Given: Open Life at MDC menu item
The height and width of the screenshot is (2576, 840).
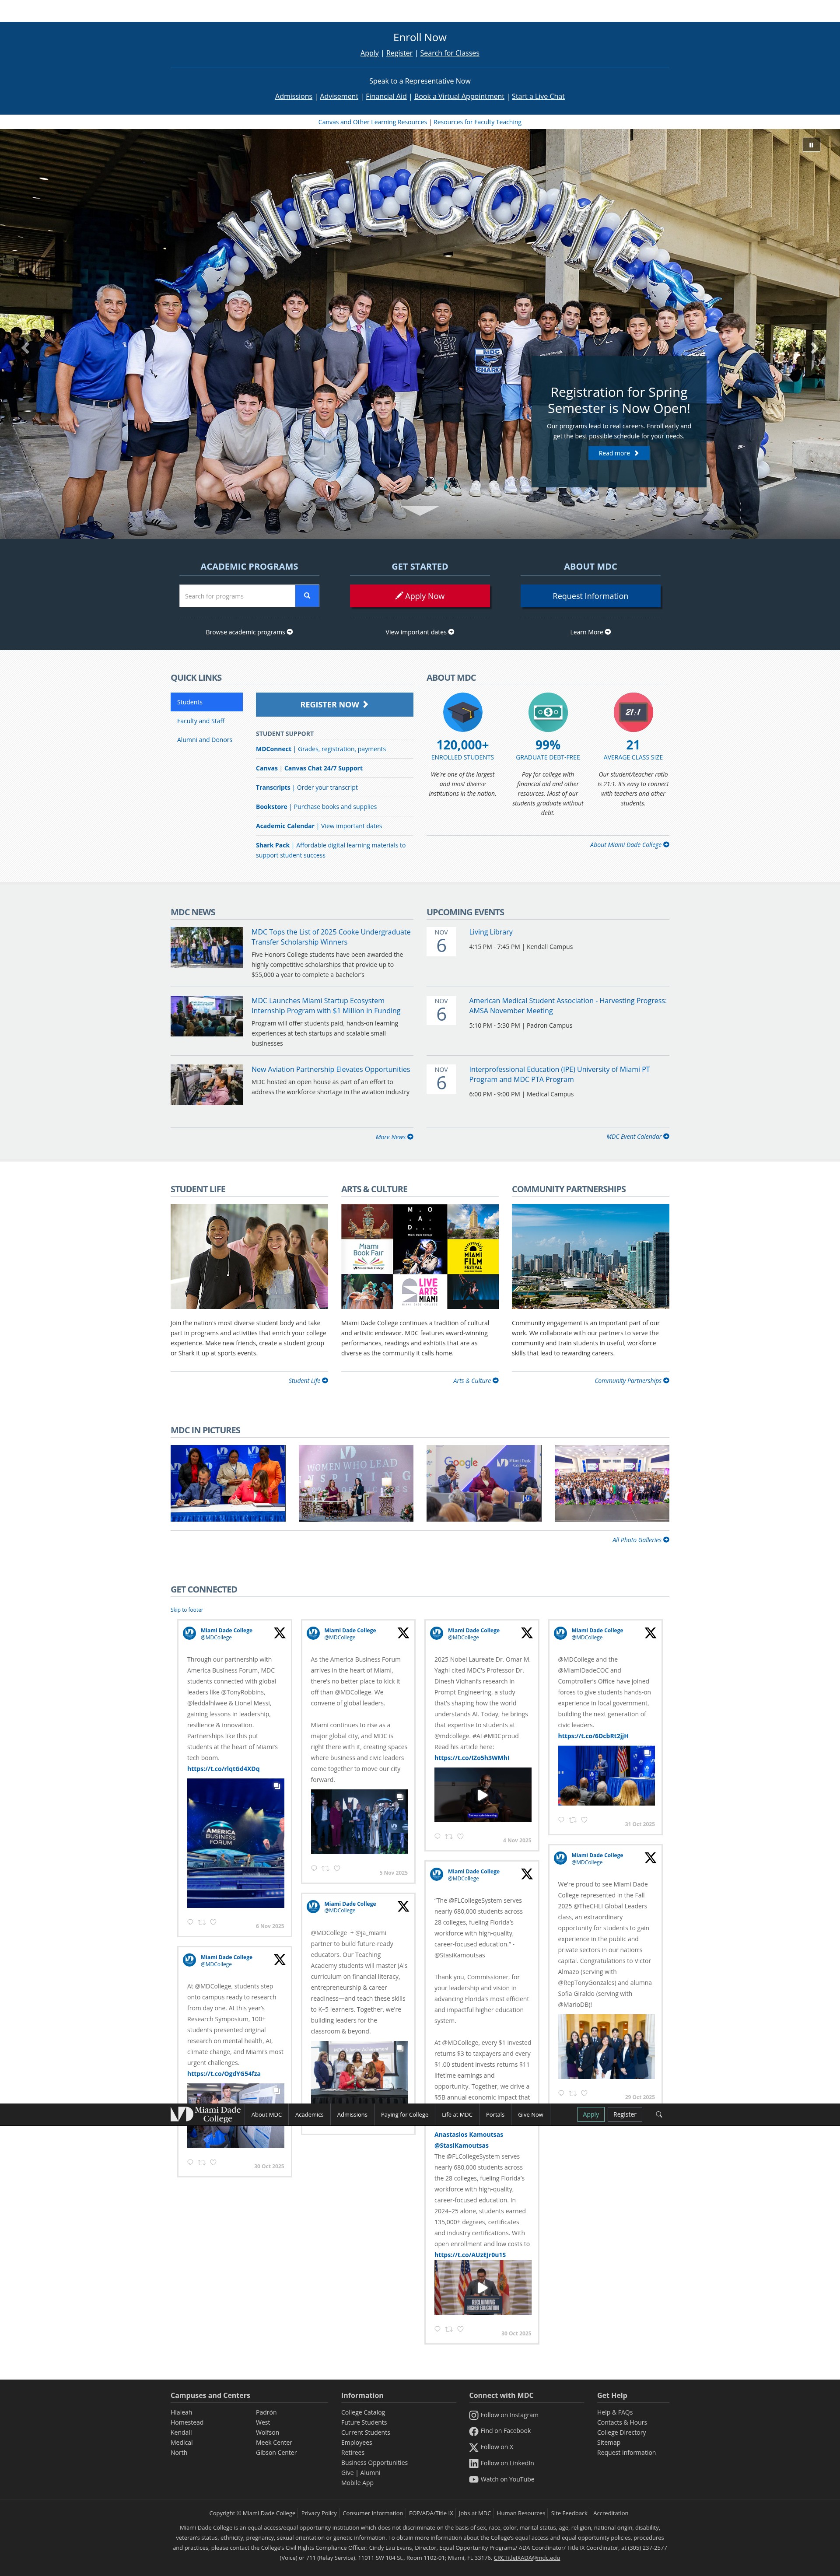Looking at the screenshot, I should pyautogui.click(x=457, y=2115).
